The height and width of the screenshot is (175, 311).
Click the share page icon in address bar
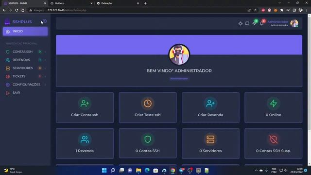coord(249,10)
